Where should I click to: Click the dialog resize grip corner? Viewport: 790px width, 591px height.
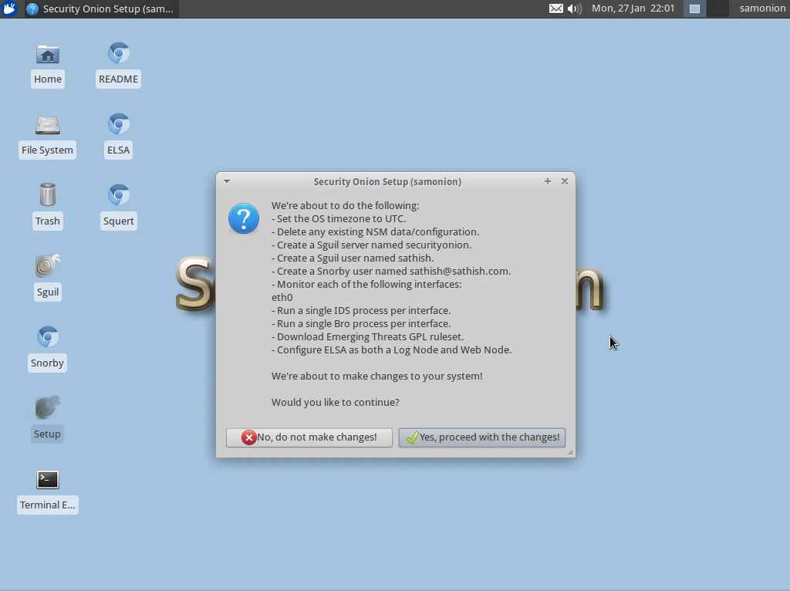pyautogui.click(x=570, y=452)
